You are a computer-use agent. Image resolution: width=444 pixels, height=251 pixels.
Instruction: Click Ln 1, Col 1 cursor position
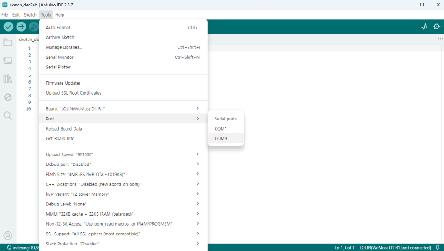tap(344, 248)
